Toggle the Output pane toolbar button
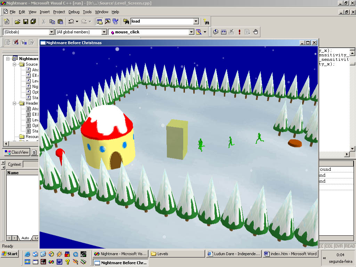Screen dimensions: 356x267 (108, 22)
